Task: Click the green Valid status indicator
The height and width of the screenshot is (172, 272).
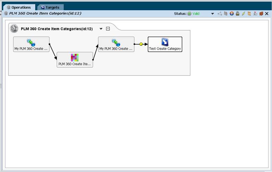Action: tap(190, 13)
